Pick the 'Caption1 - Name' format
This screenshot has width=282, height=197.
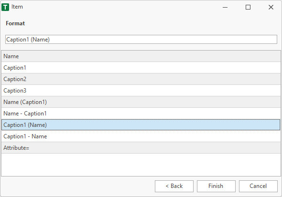[x=141, y=136]
